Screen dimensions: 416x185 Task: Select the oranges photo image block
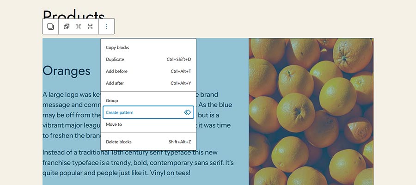tap(311, 111)
